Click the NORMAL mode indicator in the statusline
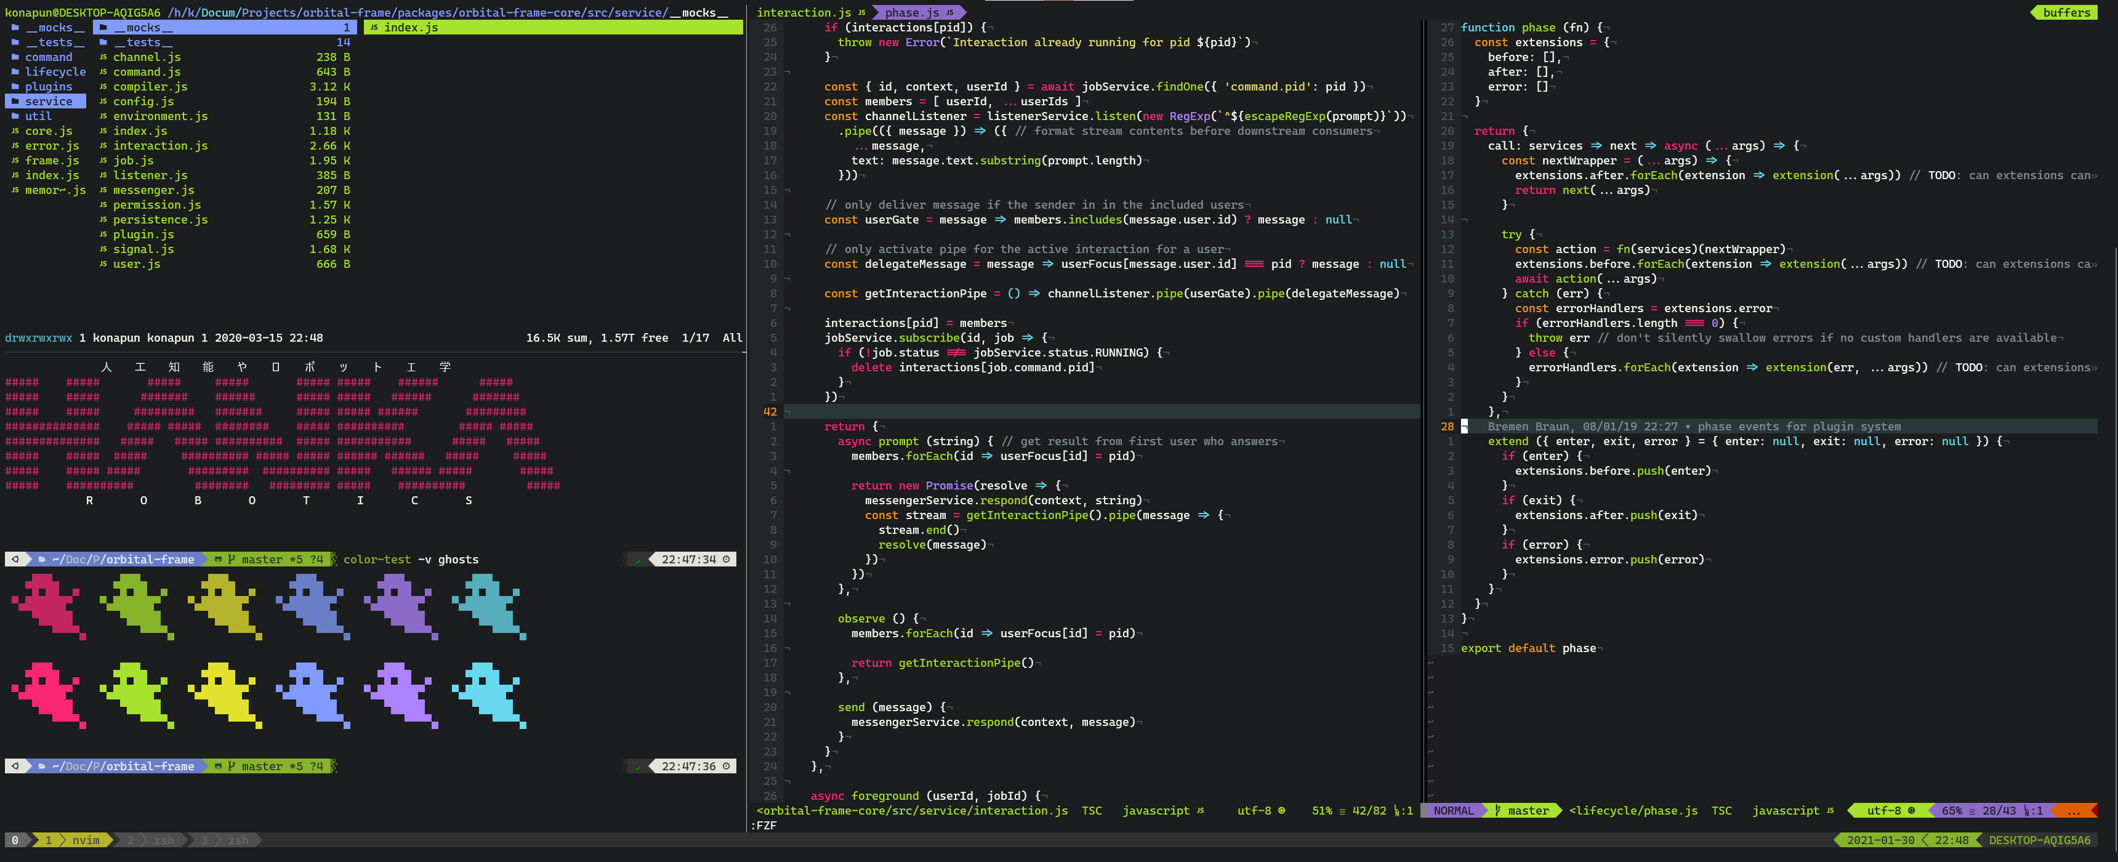 coord(1453,810)
